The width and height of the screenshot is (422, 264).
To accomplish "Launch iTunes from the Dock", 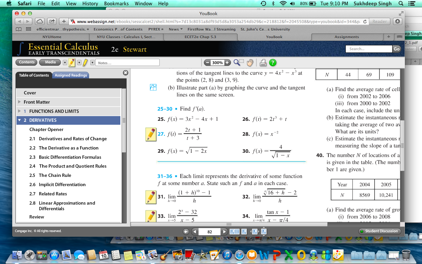I will click(x=226, y=254).
